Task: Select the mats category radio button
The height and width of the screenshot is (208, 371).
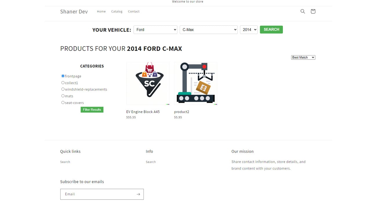Action: (63, 96)
